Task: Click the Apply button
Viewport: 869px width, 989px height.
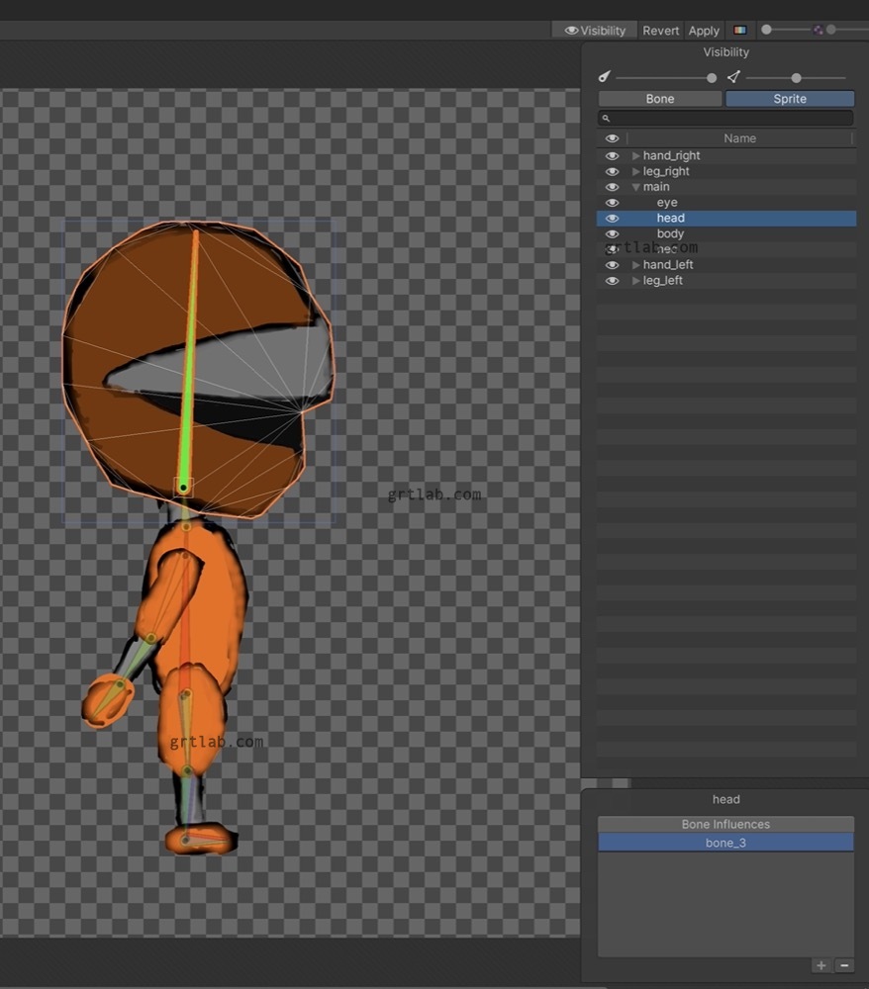Action: click(704, 31)
